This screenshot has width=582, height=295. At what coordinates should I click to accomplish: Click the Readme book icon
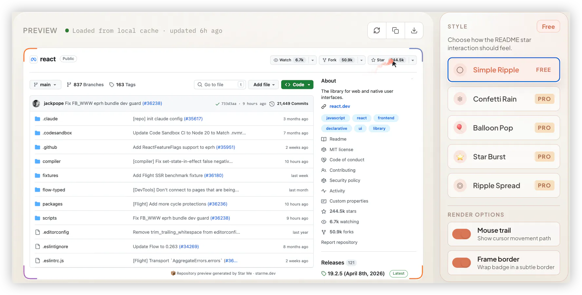tap(324, 139)
